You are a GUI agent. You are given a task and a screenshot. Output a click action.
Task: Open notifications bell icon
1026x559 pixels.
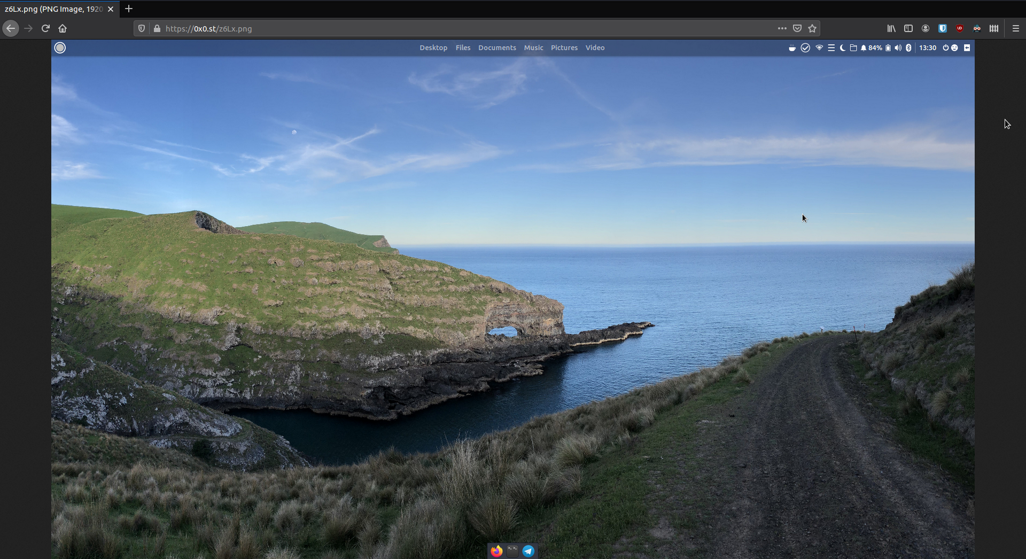tap(864, 48)
